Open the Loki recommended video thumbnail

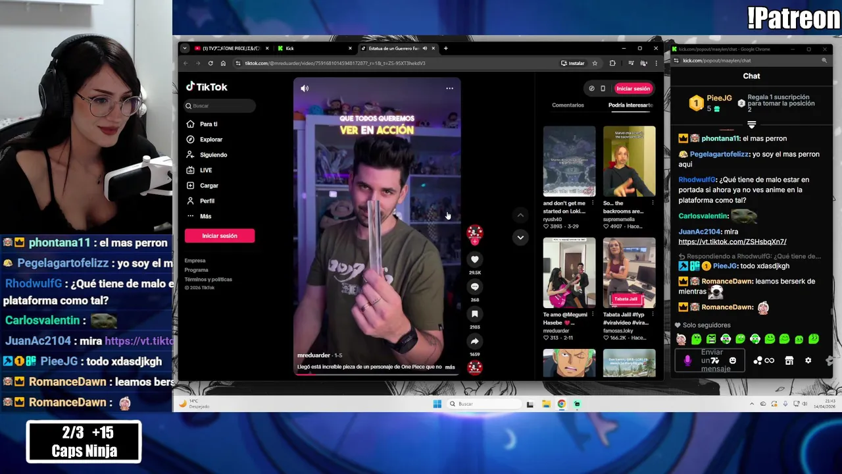pyautogui.click(x=569, y=161)
